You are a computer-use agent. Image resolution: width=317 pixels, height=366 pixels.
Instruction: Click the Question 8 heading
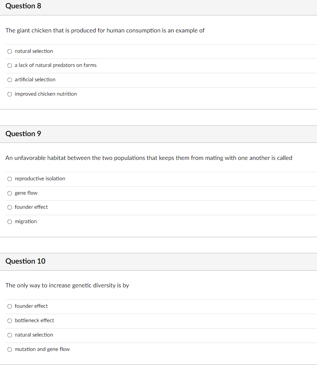click(x=23, y=6)
